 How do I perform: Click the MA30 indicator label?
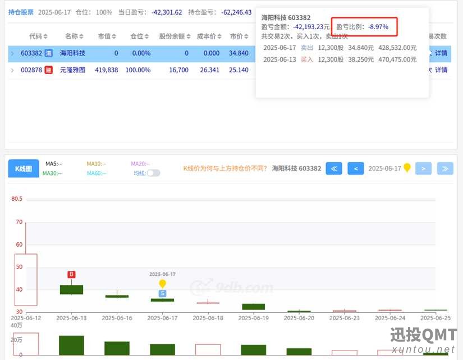pyautogui.click(x=52, y=173)
